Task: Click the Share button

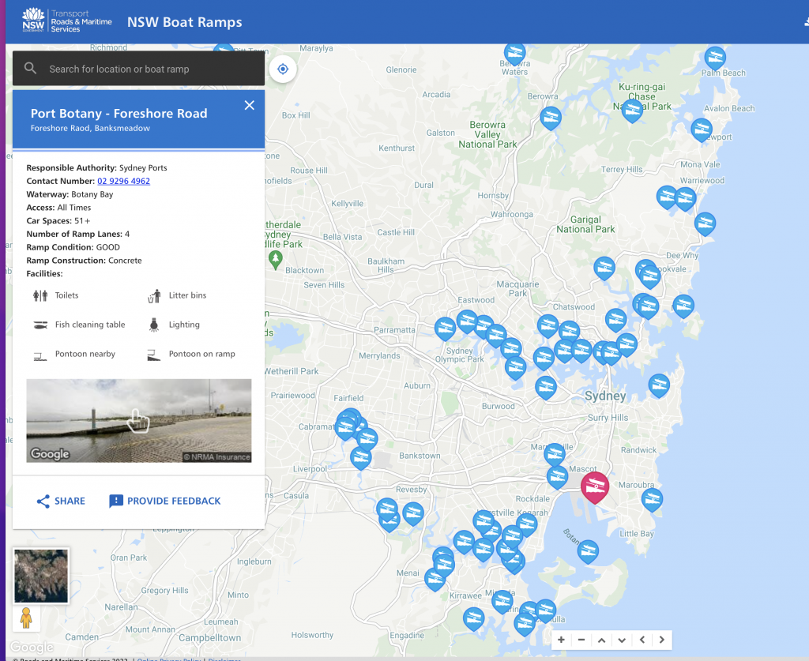Action: 61,501
